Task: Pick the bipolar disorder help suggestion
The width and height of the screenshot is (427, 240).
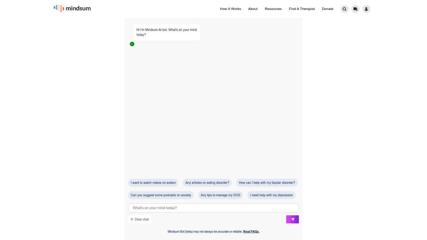Action: (267, 183)
